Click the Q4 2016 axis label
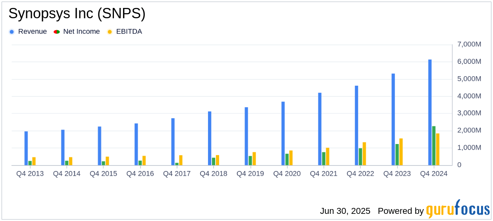 click(x=140, y=174)
